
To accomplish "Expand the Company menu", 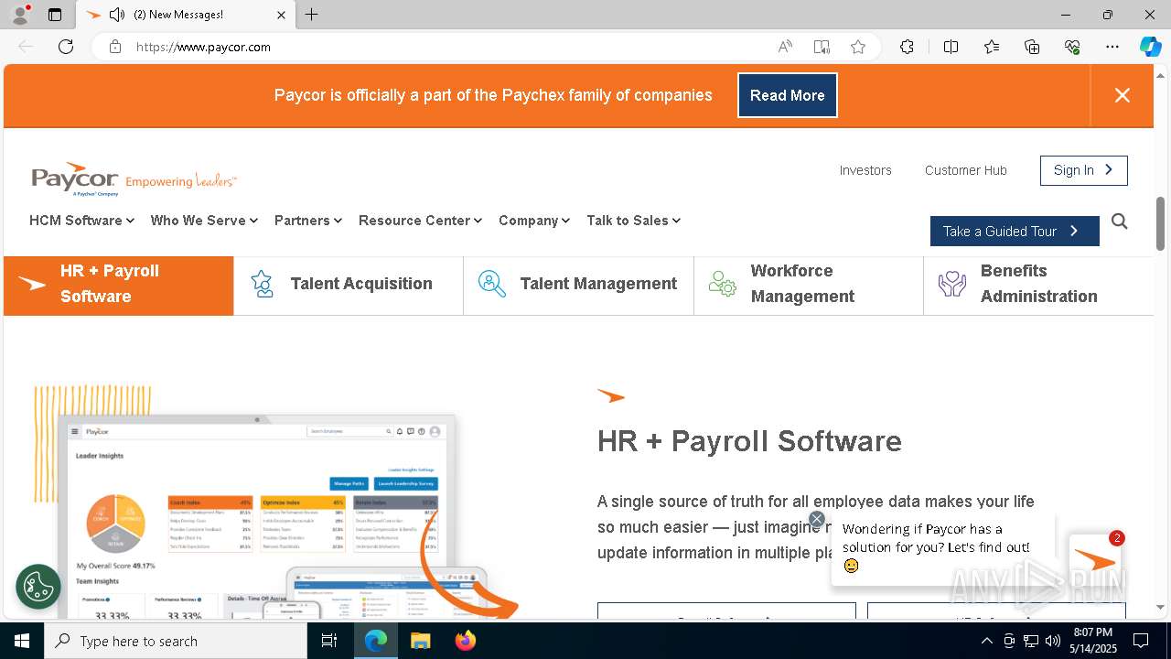I will click(x=534, y=221).
